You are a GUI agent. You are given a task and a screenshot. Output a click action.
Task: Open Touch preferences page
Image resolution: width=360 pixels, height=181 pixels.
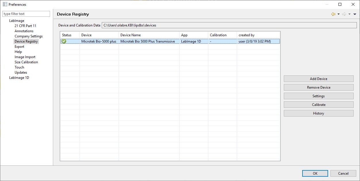(x=19, y=67)
